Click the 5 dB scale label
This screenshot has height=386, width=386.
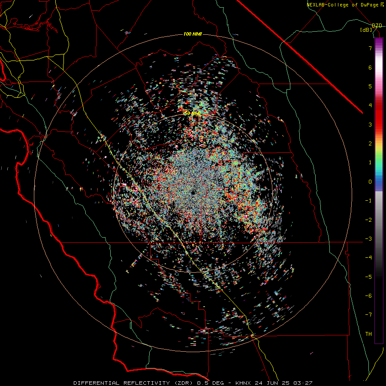point(370,86)
